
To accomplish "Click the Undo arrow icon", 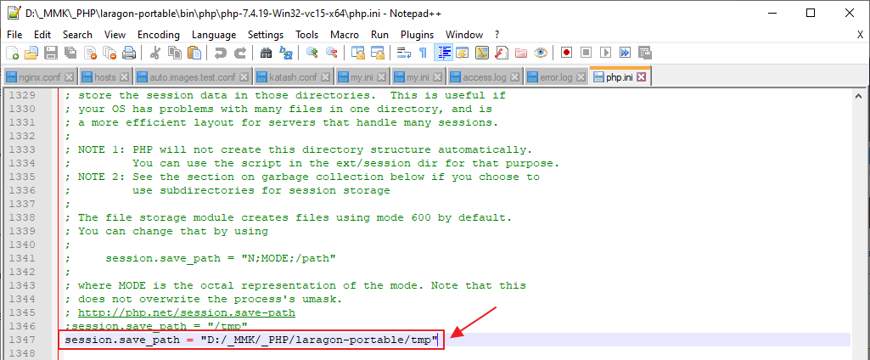I will click(221, 53).
